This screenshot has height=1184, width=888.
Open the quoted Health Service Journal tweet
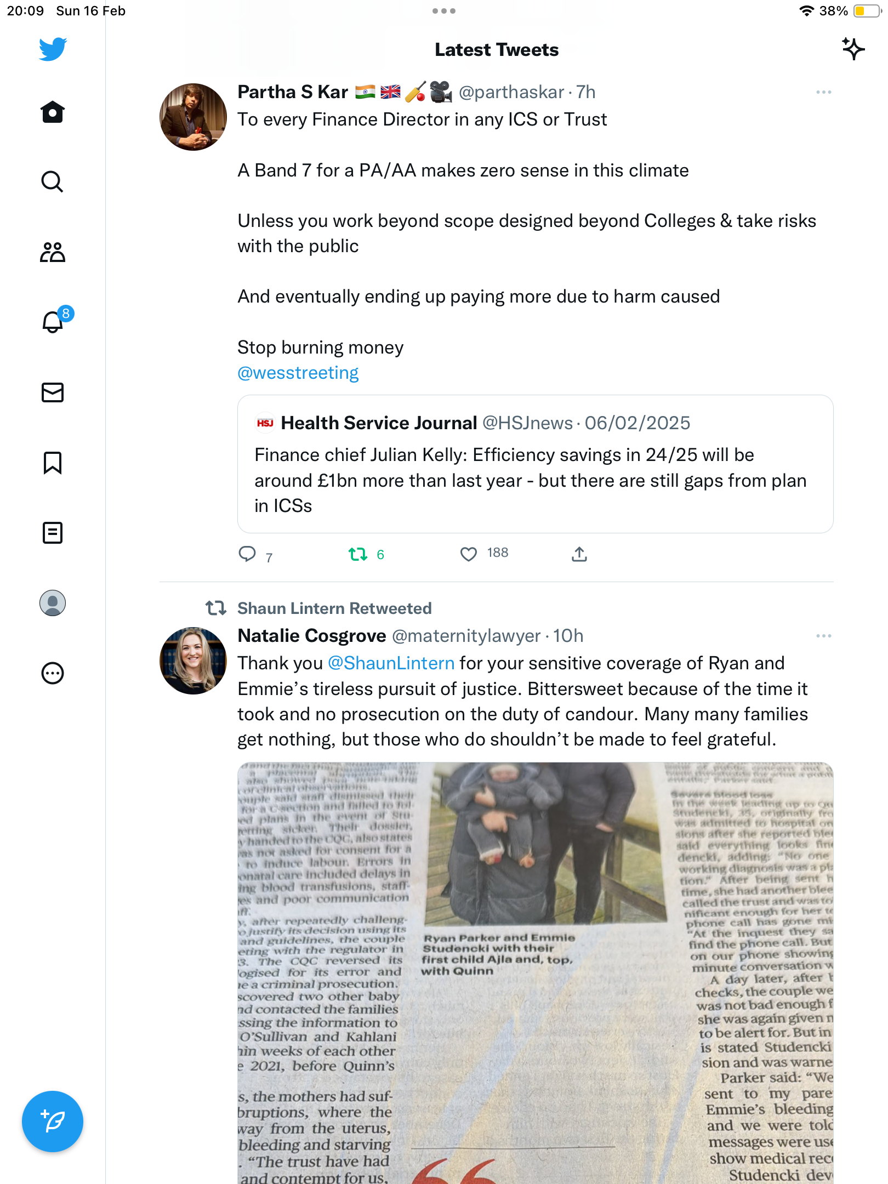[x=535, y=464]
